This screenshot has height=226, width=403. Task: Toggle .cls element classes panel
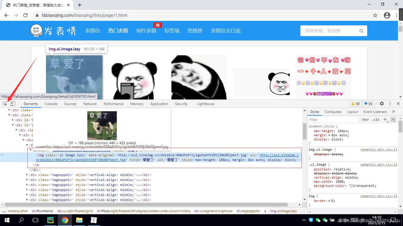pos(376,119)
